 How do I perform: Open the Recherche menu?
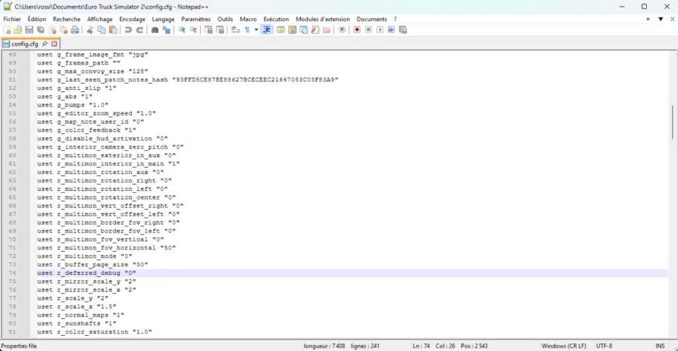click(67, 19)
